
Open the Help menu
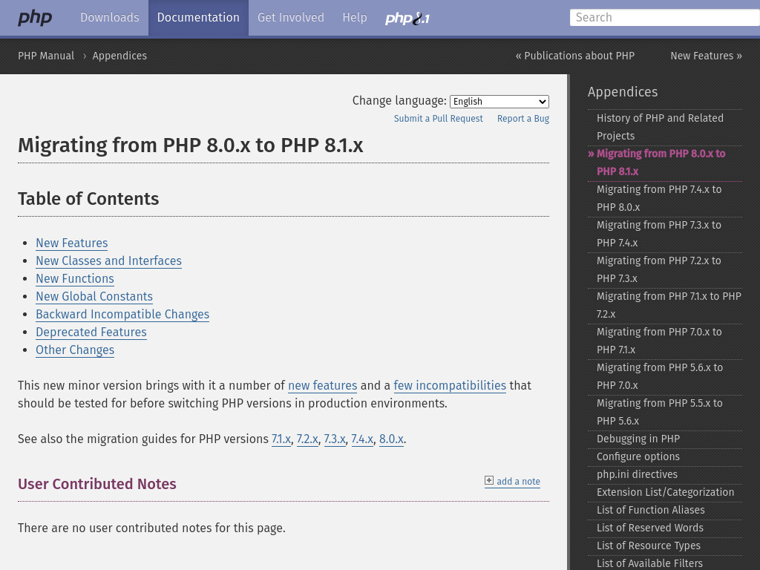[x=355, y=18]
